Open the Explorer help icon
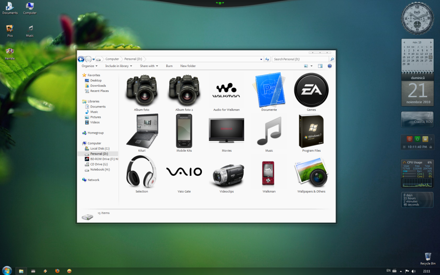 pos(330,66)
